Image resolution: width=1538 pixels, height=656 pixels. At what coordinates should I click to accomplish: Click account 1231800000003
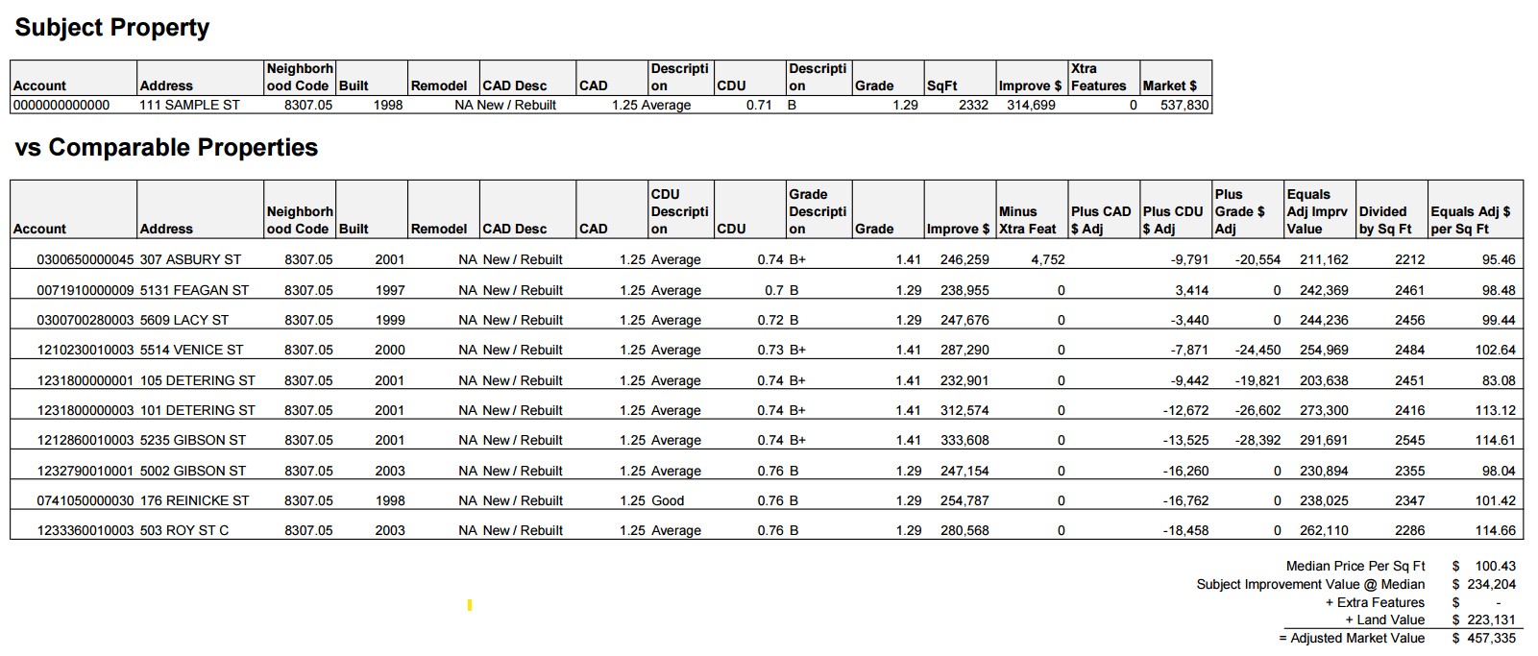point(85,410)
